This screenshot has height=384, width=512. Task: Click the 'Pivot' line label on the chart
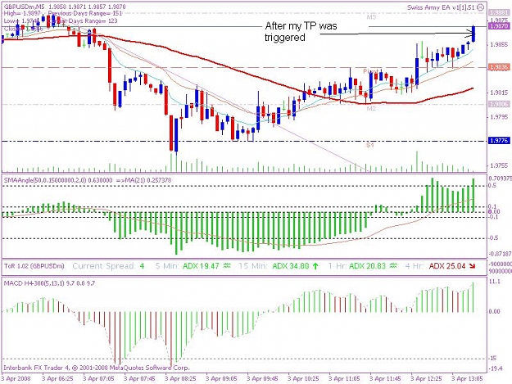[x=370, y=71]
